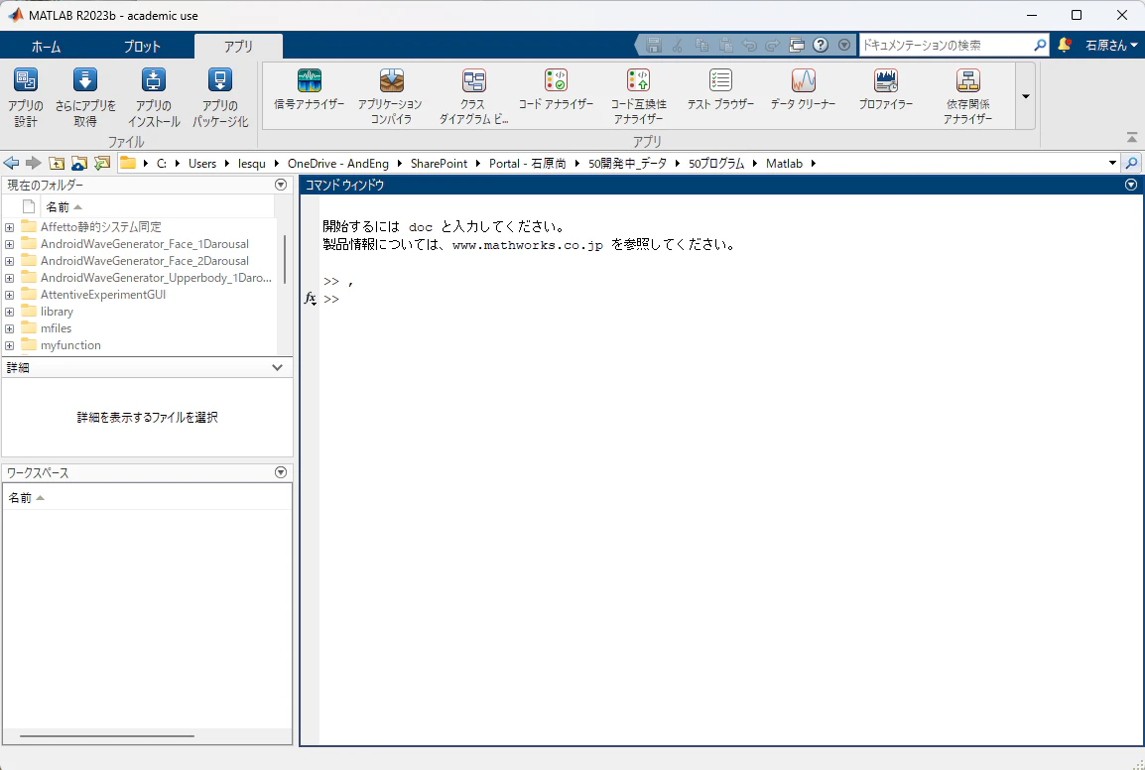This screenshot has height=770, width=1145.
Task: Collapse the 詳細 panel chevron
Action: coord(277,367)
